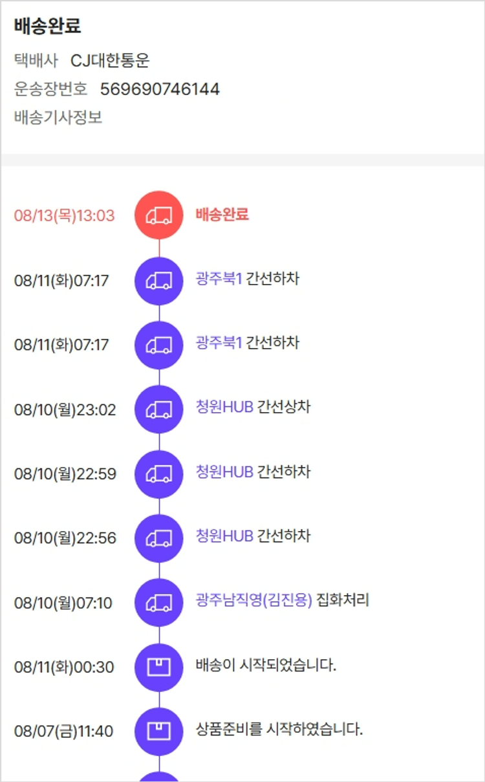The image size is (485, 782).
Task: Open 청원HUB link in 간선상차 row
Action: click(224, 407)
